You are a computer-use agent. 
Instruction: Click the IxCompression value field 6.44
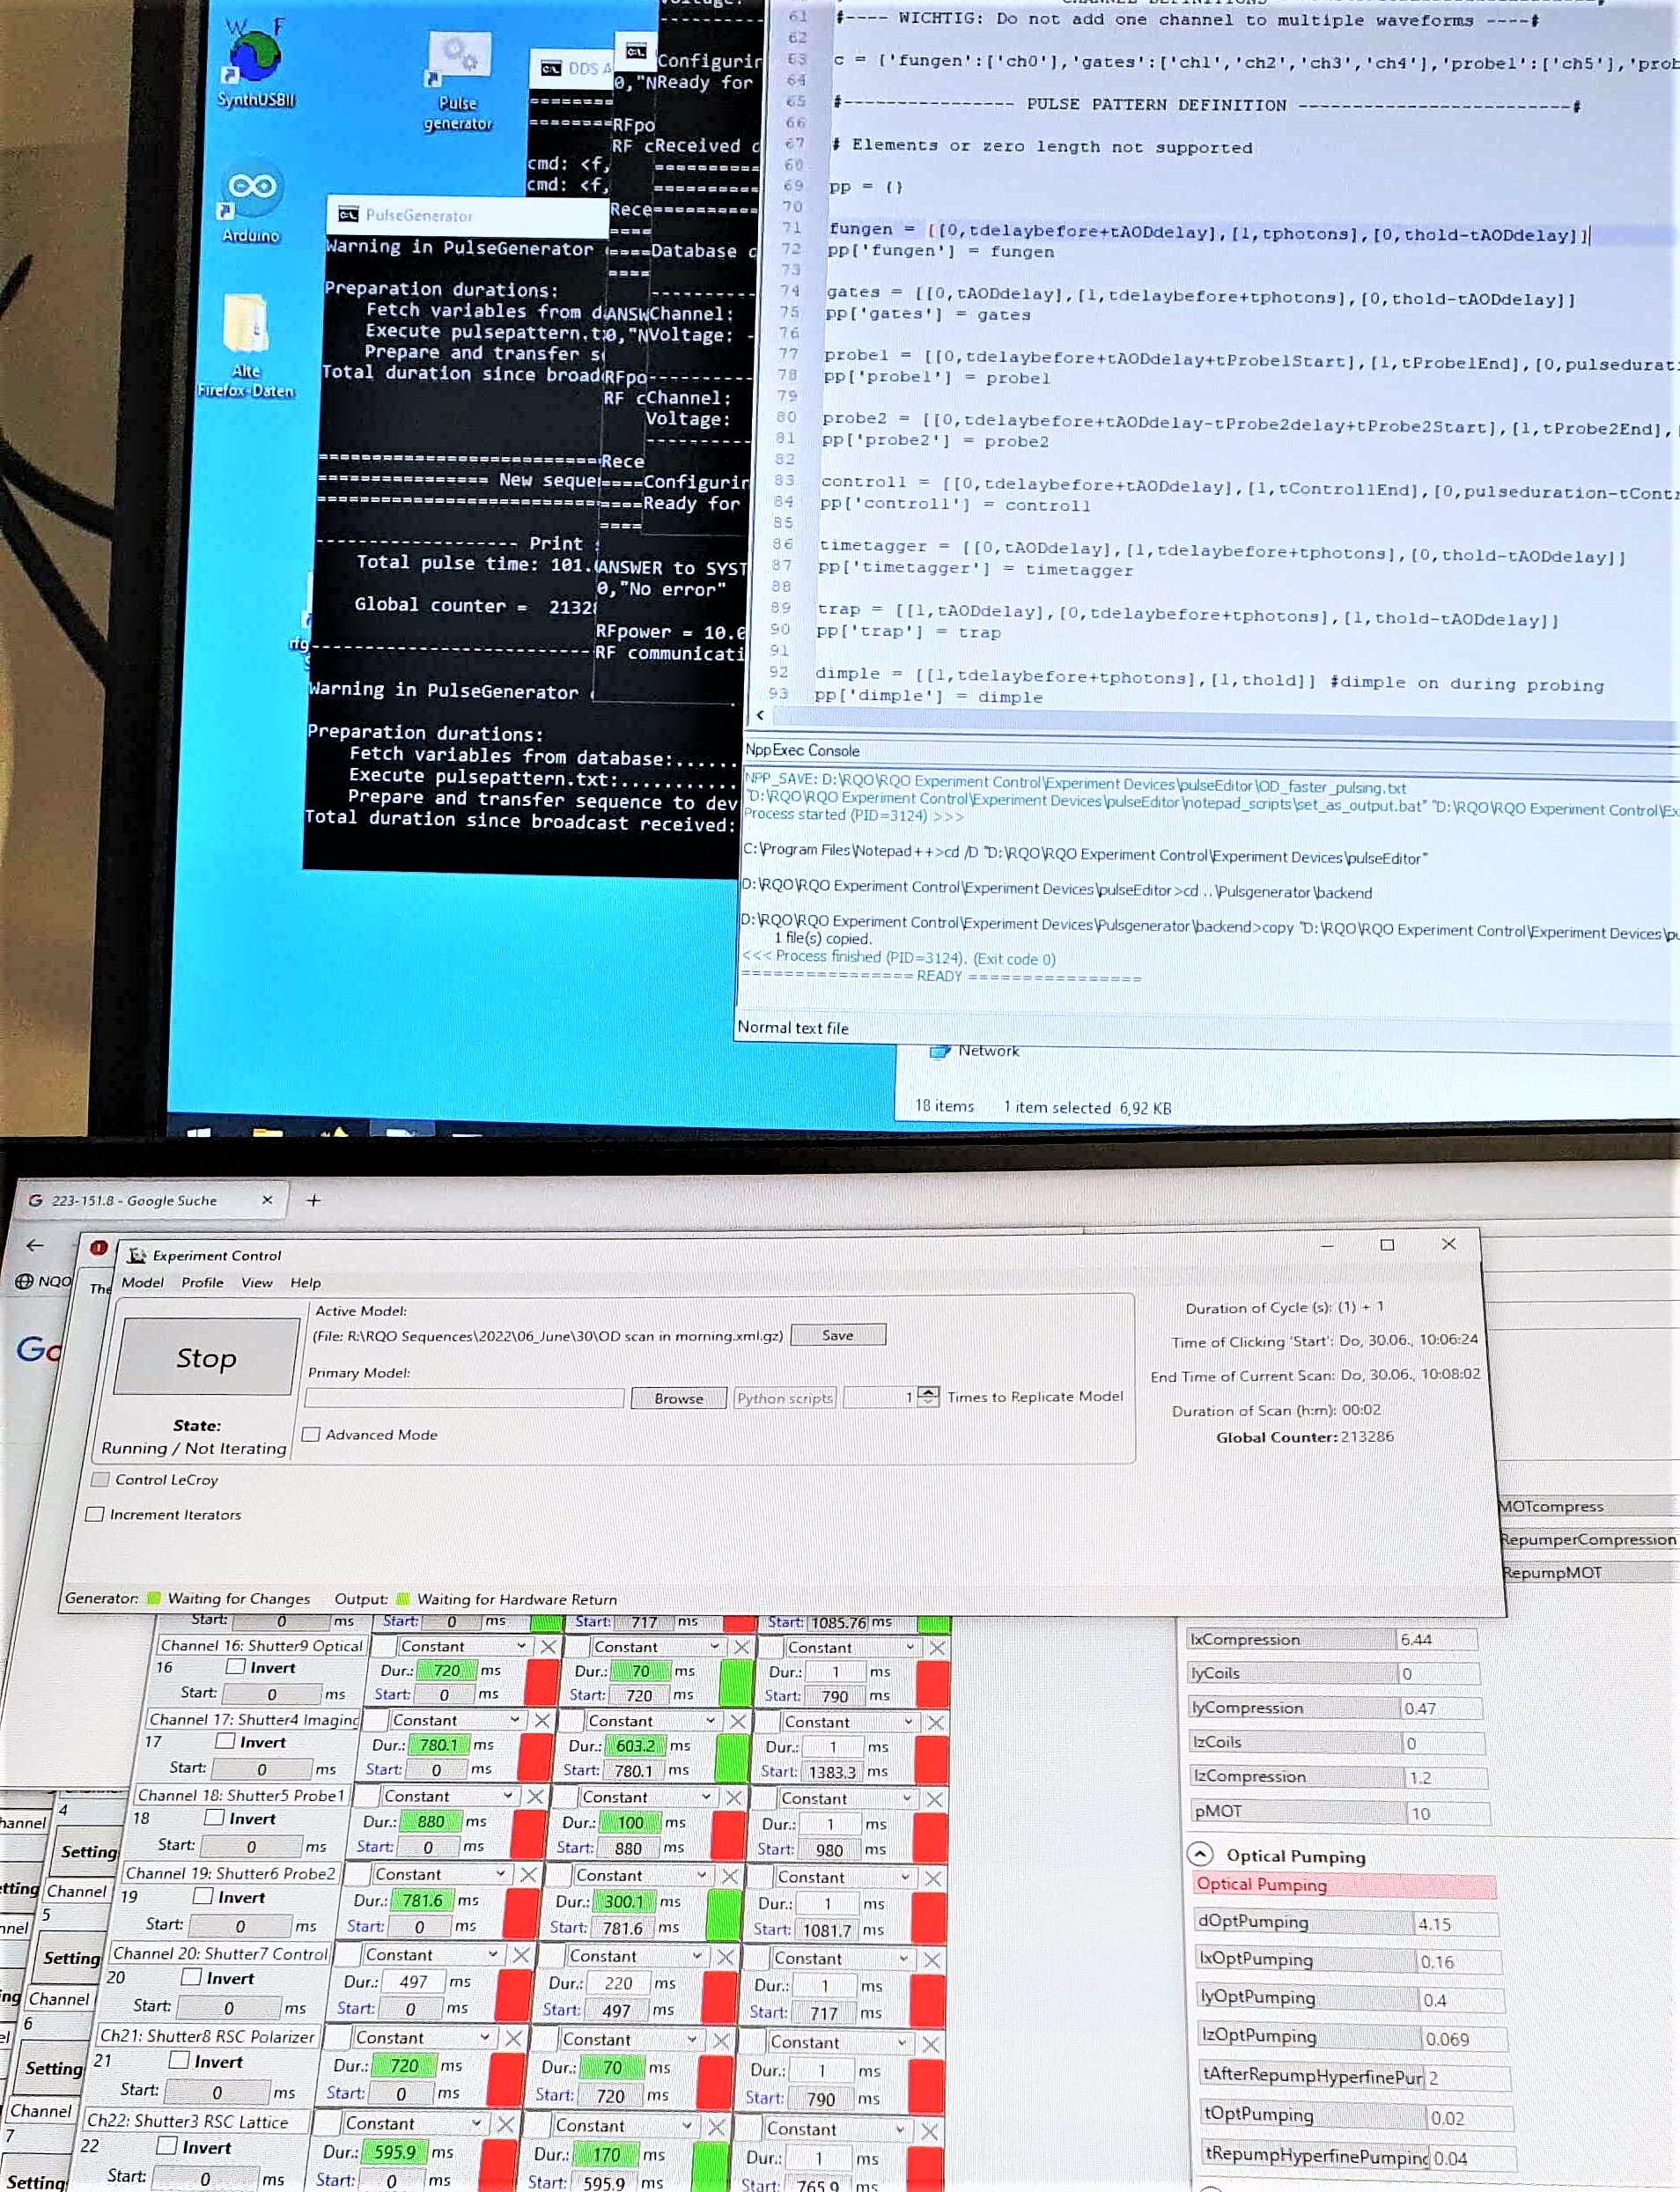pos(1436,1639)
